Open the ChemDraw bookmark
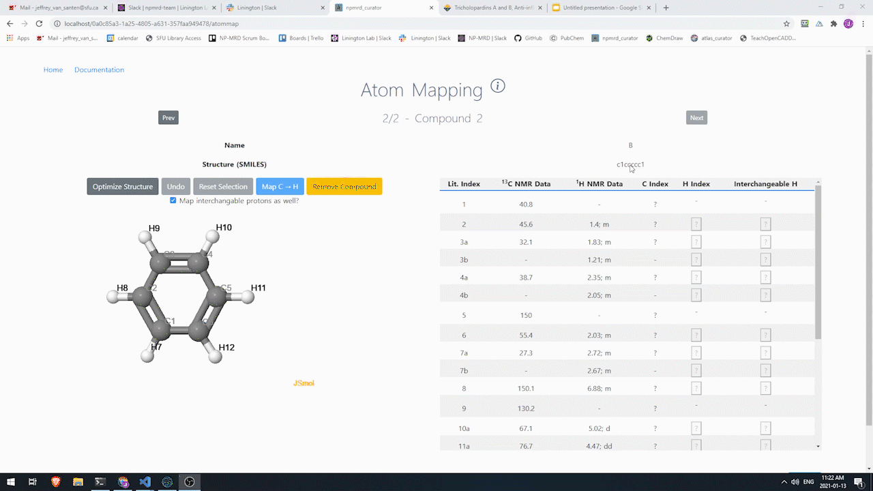This screenshot has width=873, height=491. [x=664, y=38]
